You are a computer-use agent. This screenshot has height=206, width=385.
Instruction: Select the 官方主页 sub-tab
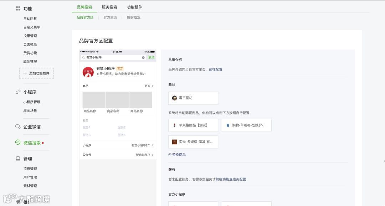pos(110,17)
